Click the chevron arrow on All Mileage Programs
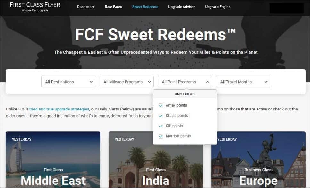310x188 pixels. (x=149, y=82)
